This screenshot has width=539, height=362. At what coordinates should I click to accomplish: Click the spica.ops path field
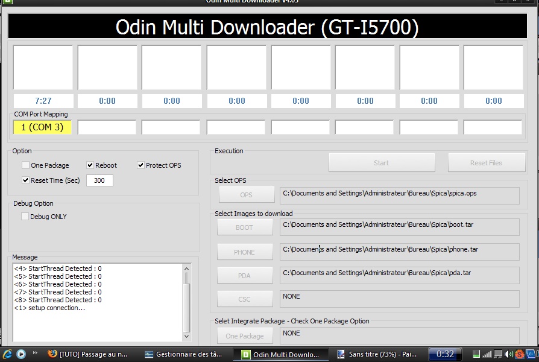pos(400,195)
